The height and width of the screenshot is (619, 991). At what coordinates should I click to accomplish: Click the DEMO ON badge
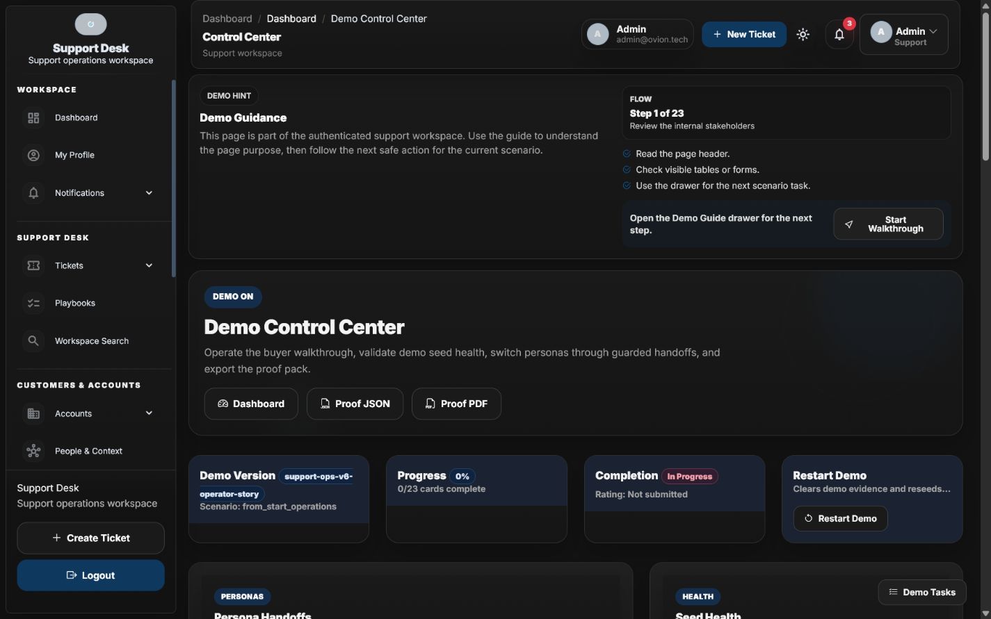(233, 297)
